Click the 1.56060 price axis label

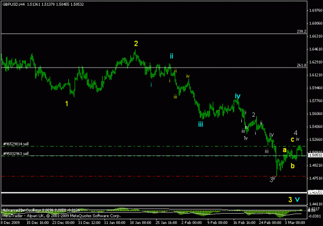316,114
